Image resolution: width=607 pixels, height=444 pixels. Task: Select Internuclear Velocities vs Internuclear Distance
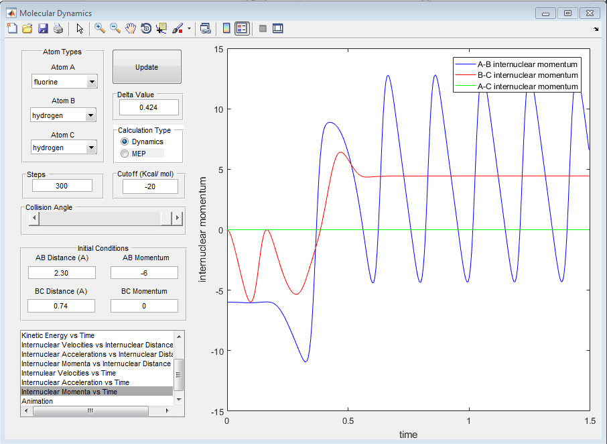(x=96, y=345)
